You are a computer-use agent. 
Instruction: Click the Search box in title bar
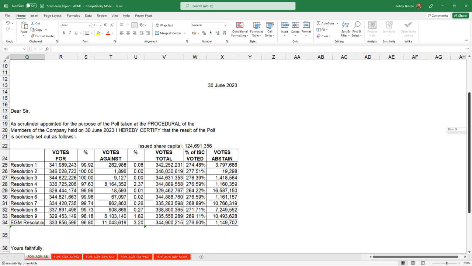point(238,6)
